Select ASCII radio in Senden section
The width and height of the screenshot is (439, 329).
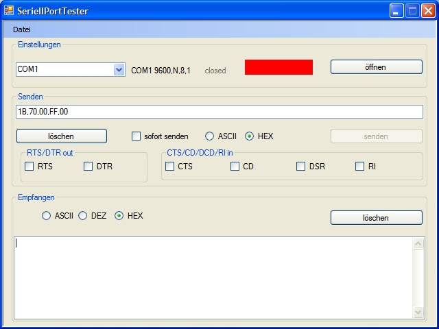click(209, 136)
